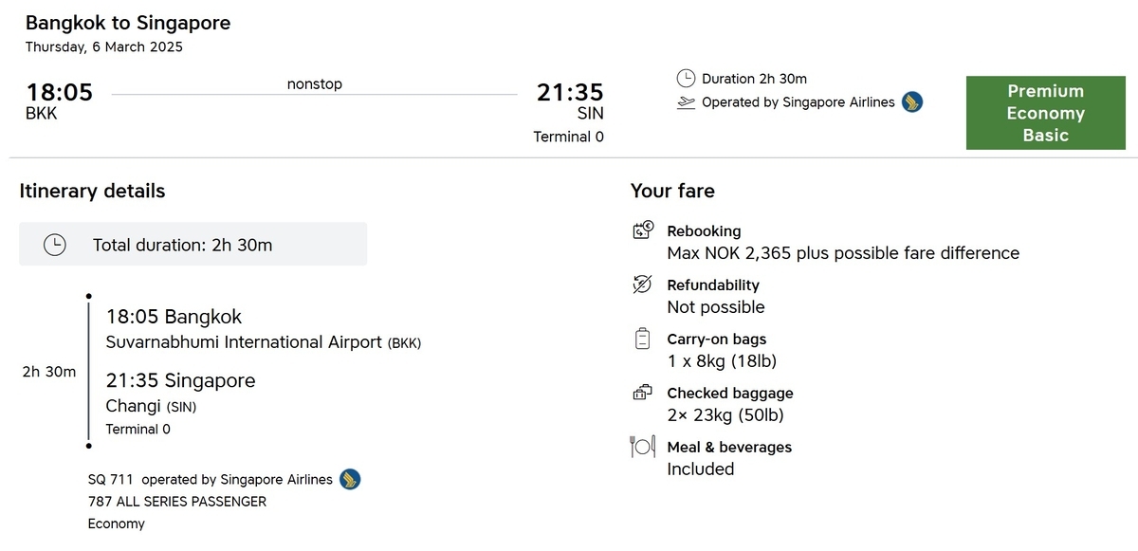Click the Meal & beverages cutlery icon
Viewport: 1138px width, 551px height.
click(x=643, y=446)
